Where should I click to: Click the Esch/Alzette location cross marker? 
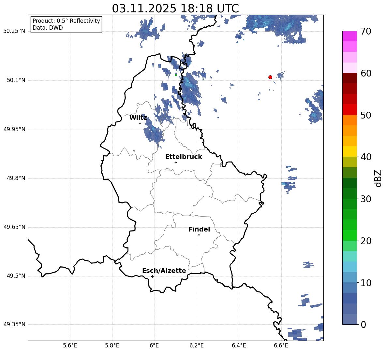coord(152,276)
